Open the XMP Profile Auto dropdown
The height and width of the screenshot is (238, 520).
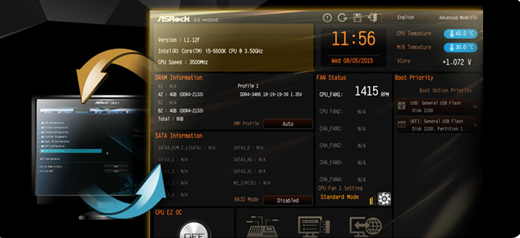pyautogui.click(x=288, y=124)
